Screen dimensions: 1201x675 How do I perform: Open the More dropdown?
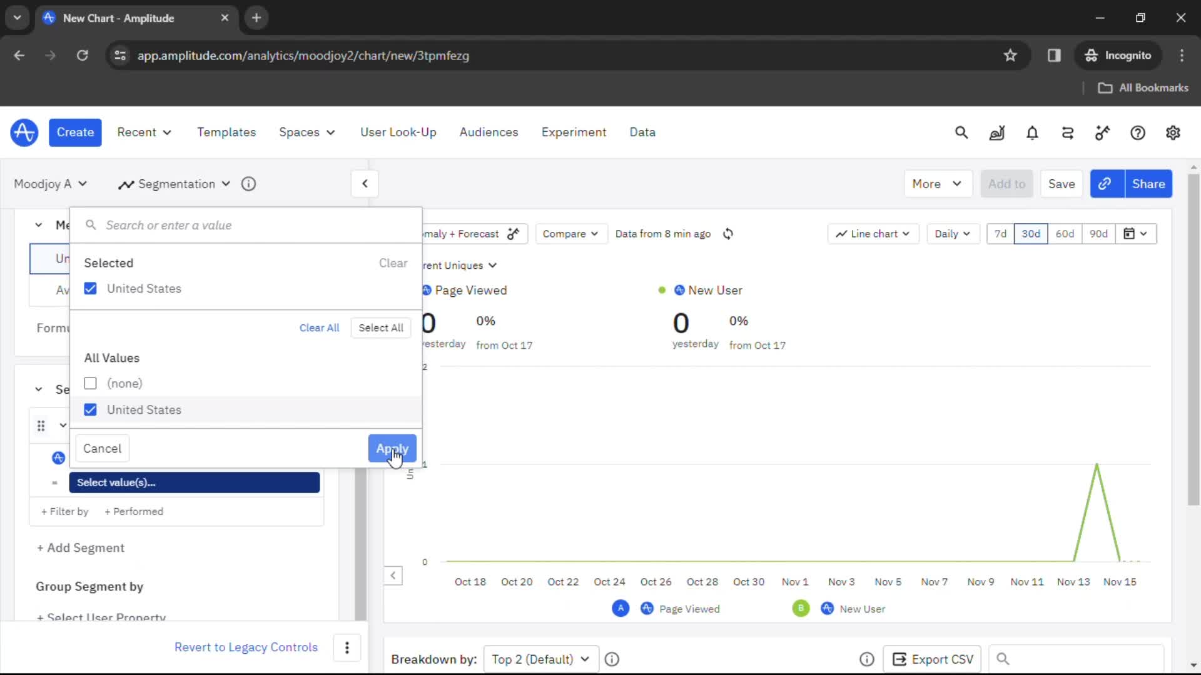tap(937, 184)
